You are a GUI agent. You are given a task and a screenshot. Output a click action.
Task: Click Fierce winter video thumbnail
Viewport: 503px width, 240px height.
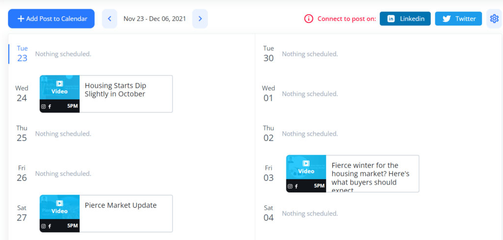[x=306, y=168]
